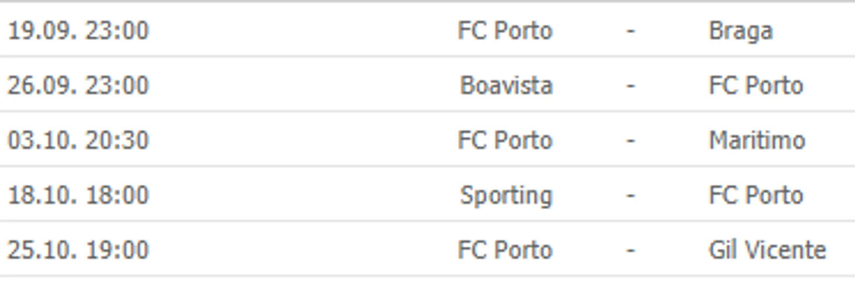Click dash in Sporting - FC Porto row

coord(630,195)
